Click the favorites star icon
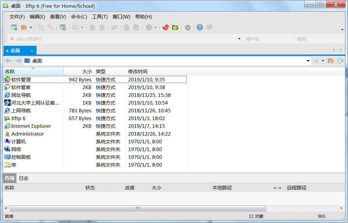348x223 pixels. (317, 61)
